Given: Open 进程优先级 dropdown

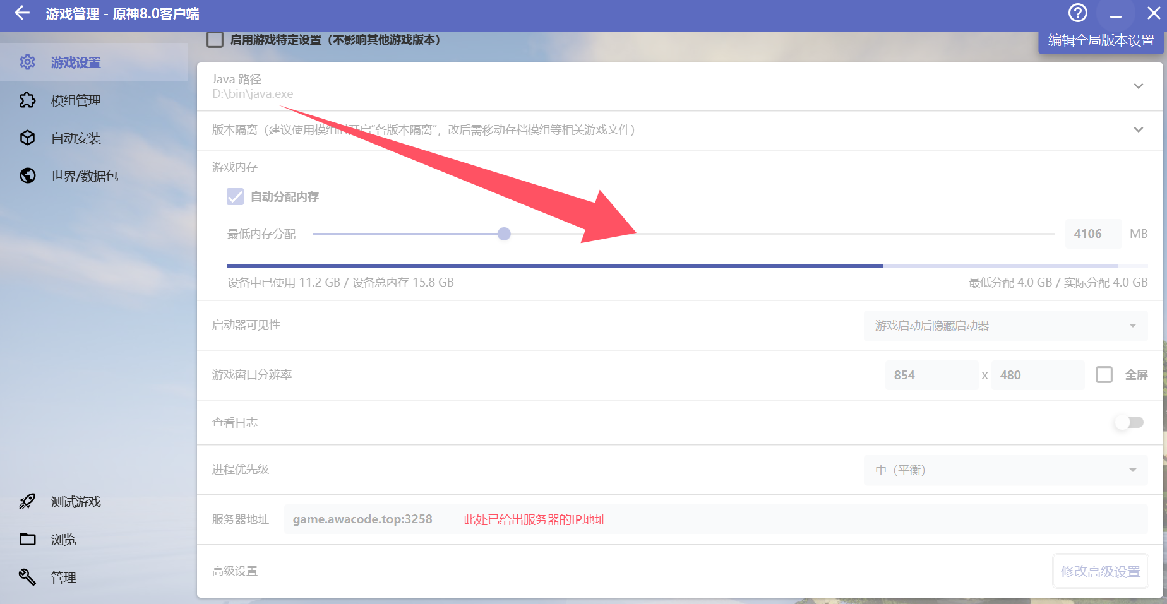Looking at the screenshot, I should (1005, 470).
